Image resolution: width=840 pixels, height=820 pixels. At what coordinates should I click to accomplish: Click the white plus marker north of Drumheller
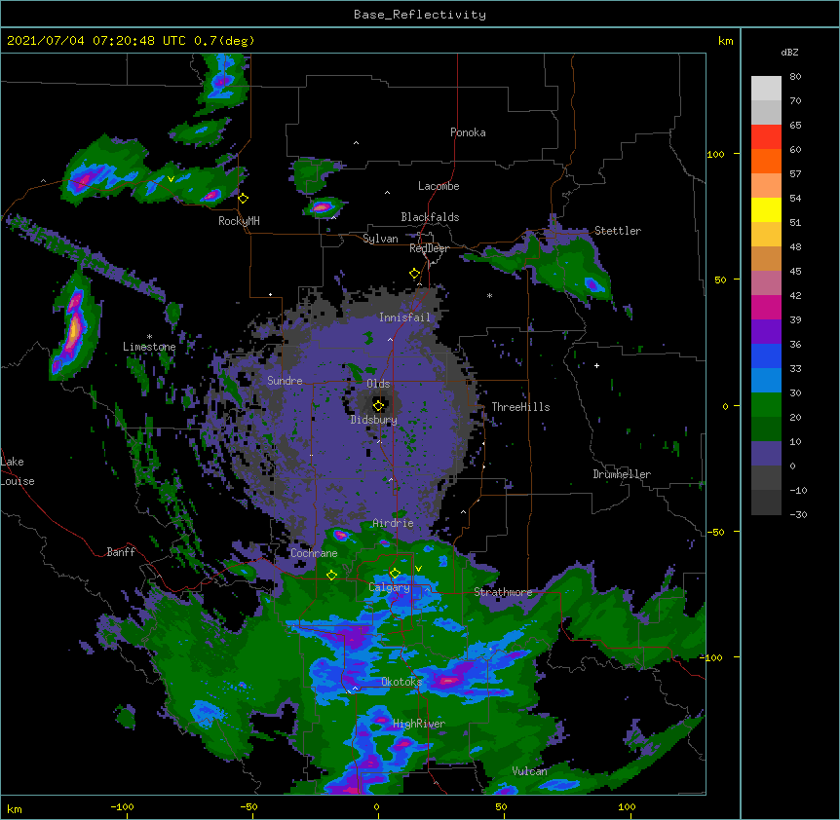pyautogui.click(x=596, y=365)
